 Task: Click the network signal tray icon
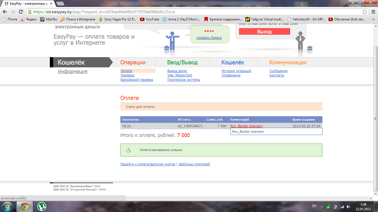[342, 206]
